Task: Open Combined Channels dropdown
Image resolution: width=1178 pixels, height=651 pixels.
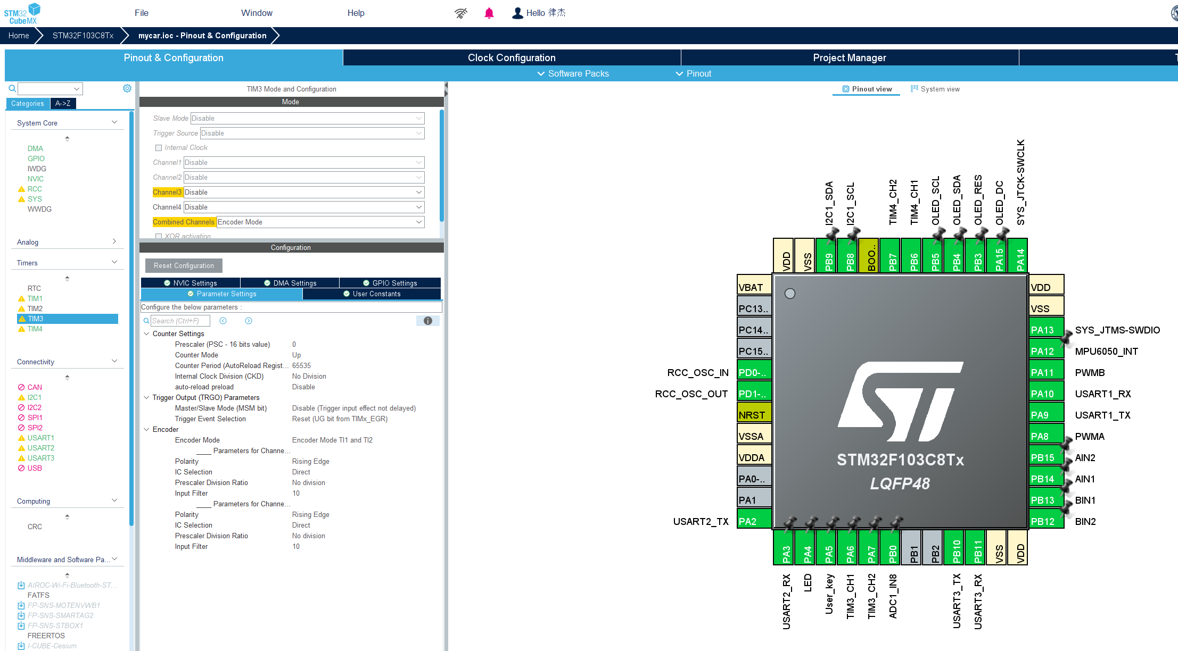Action: 320,222
